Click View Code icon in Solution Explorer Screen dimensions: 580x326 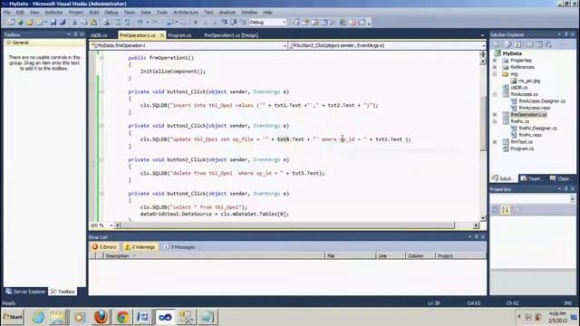pyautogui.click(x=529, y=44)
